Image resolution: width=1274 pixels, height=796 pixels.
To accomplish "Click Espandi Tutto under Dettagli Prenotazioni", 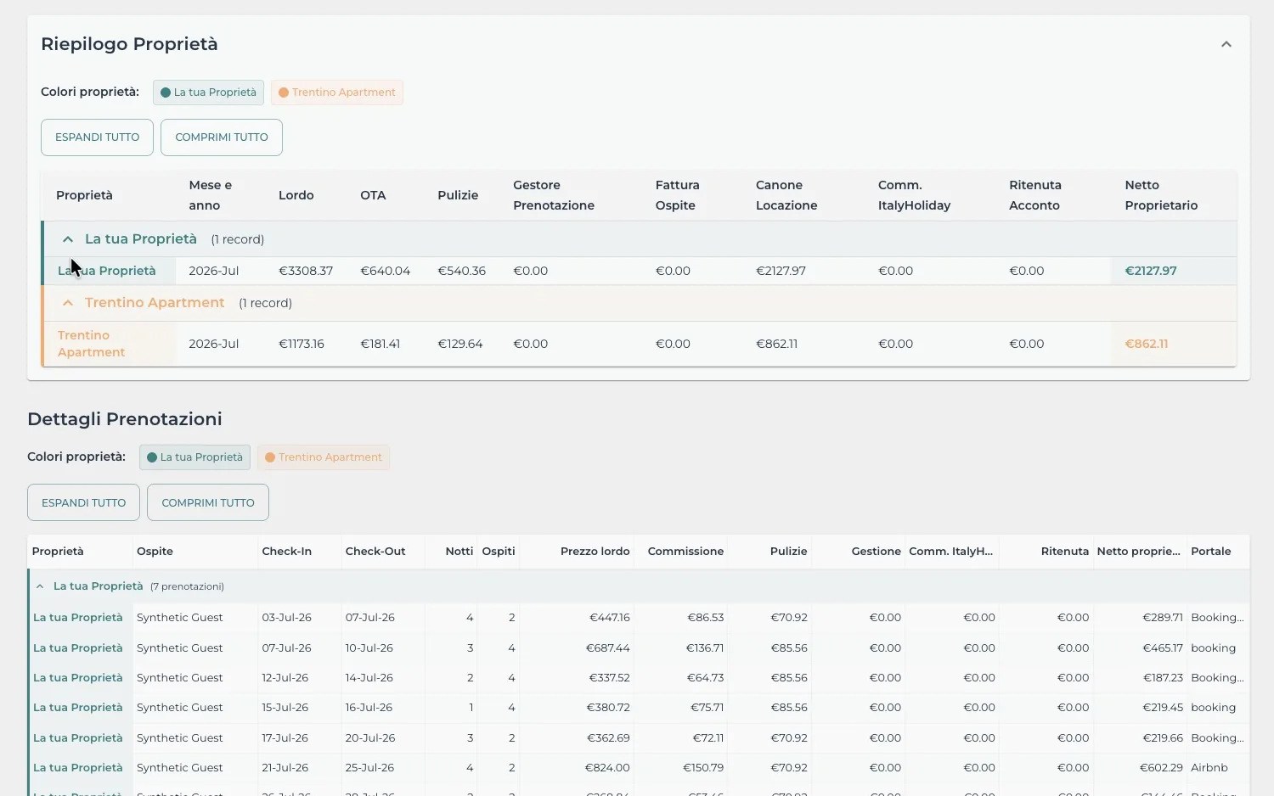I will click(83, 502).
